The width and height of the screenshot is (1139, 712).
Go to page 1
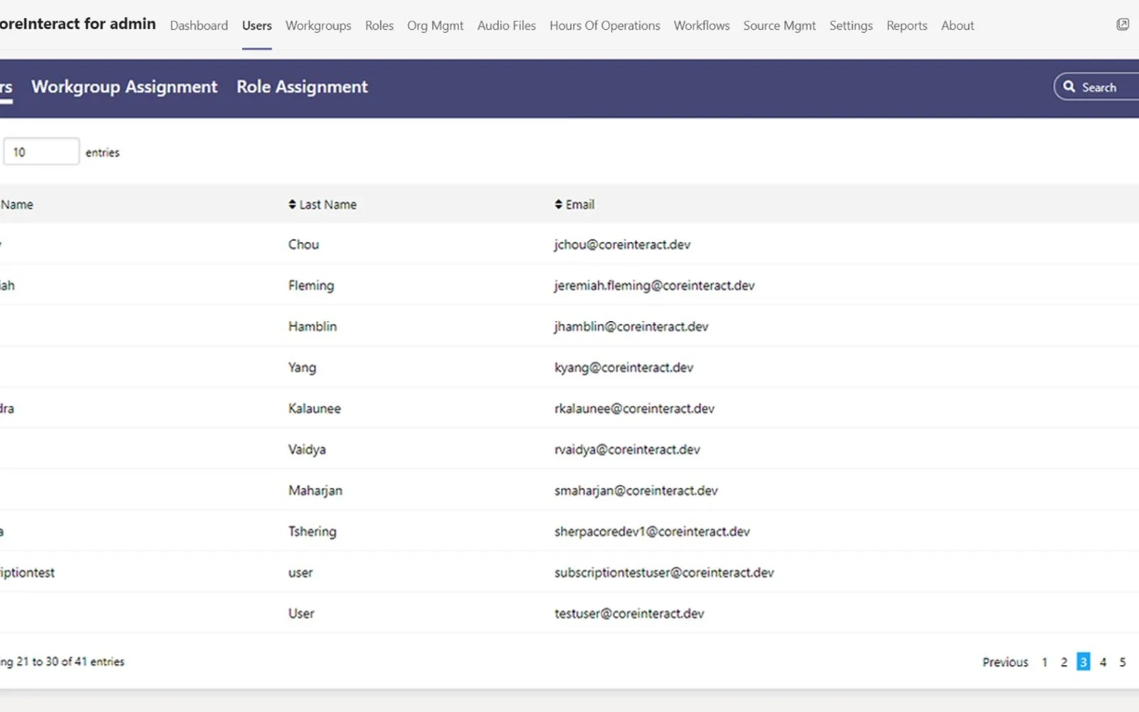coord(1044,662)
